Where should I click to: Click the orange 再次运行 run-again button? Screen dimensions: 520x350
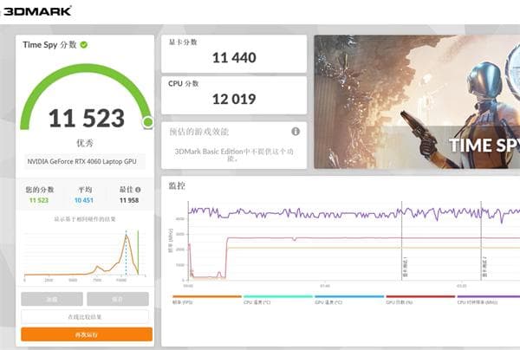tap(87, 334)
